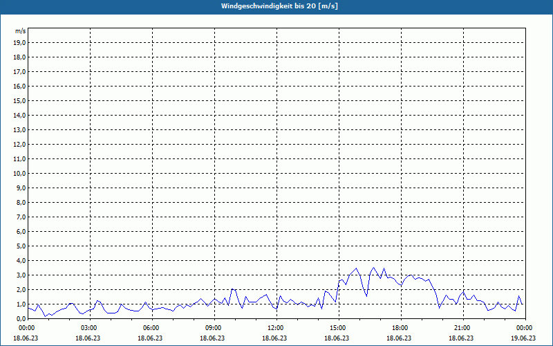Click the 2,0 y-axis label
Image resolution: width=553 pixels, height=346 pixels.
21,289
